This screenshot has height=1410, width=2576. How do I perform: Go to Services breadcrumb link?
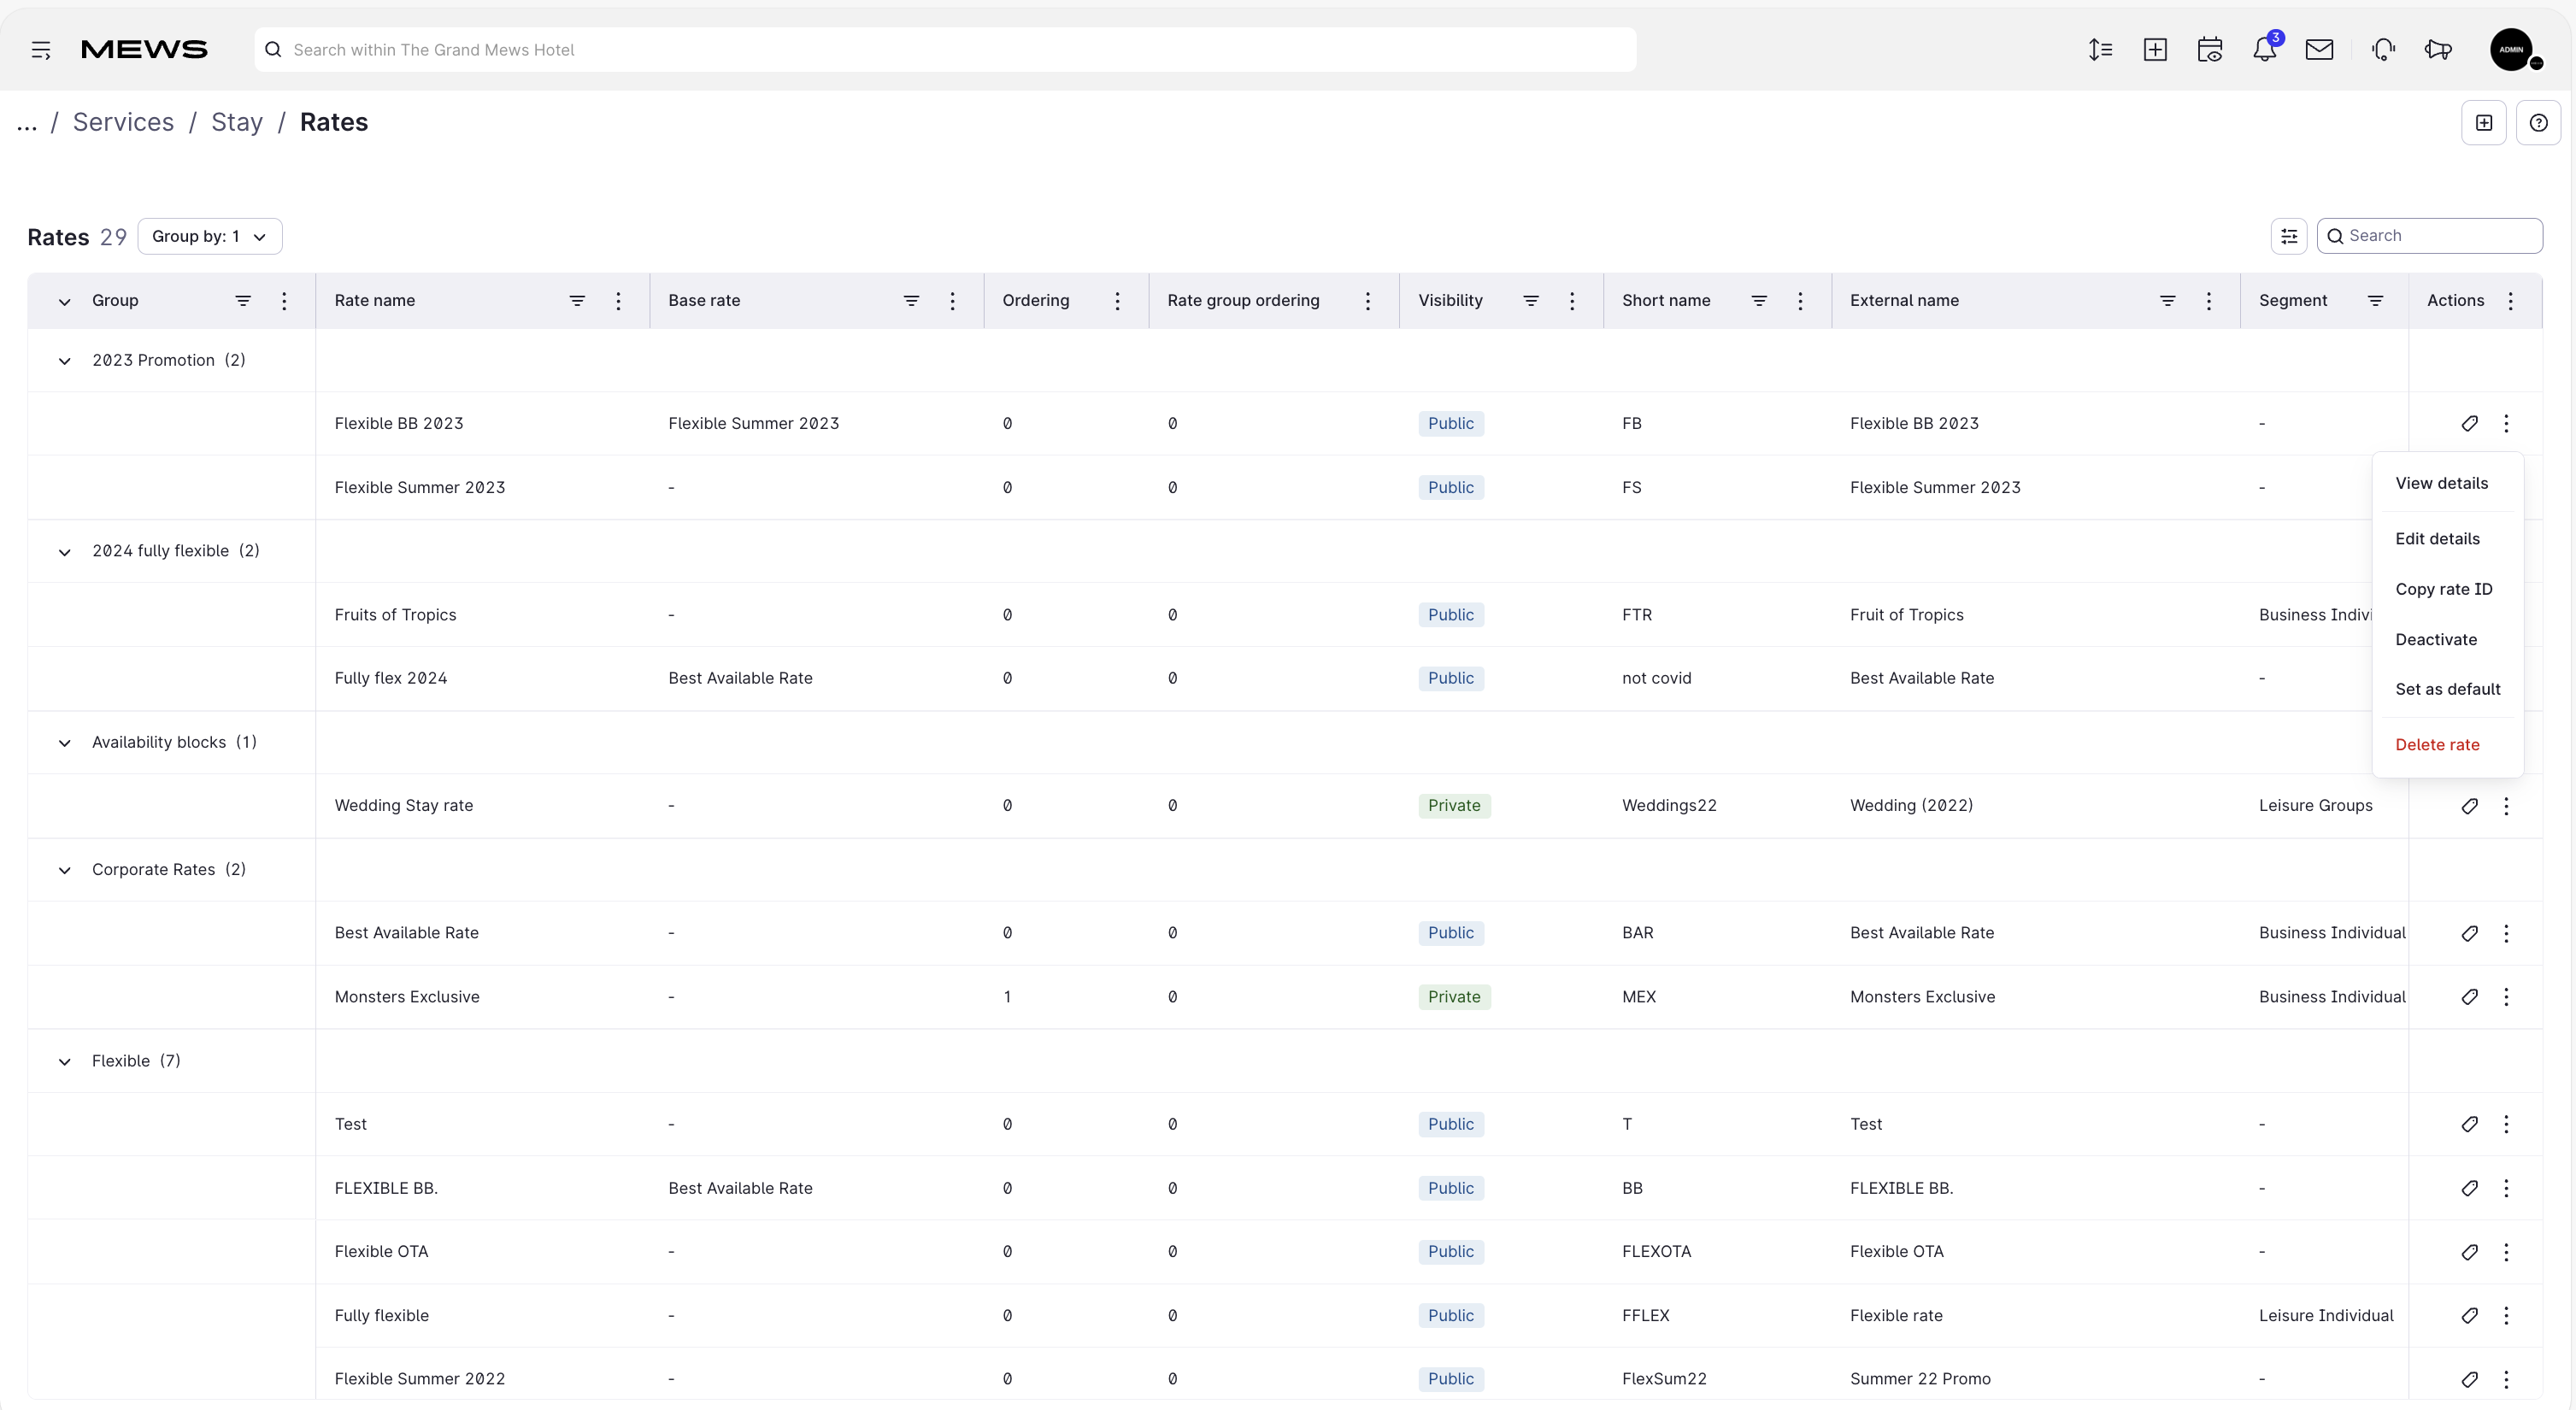[123, 122]
